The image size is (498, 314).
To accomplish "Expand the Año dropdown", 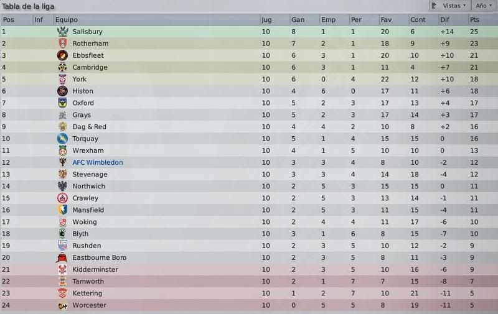I will click(x=484, y=6).
